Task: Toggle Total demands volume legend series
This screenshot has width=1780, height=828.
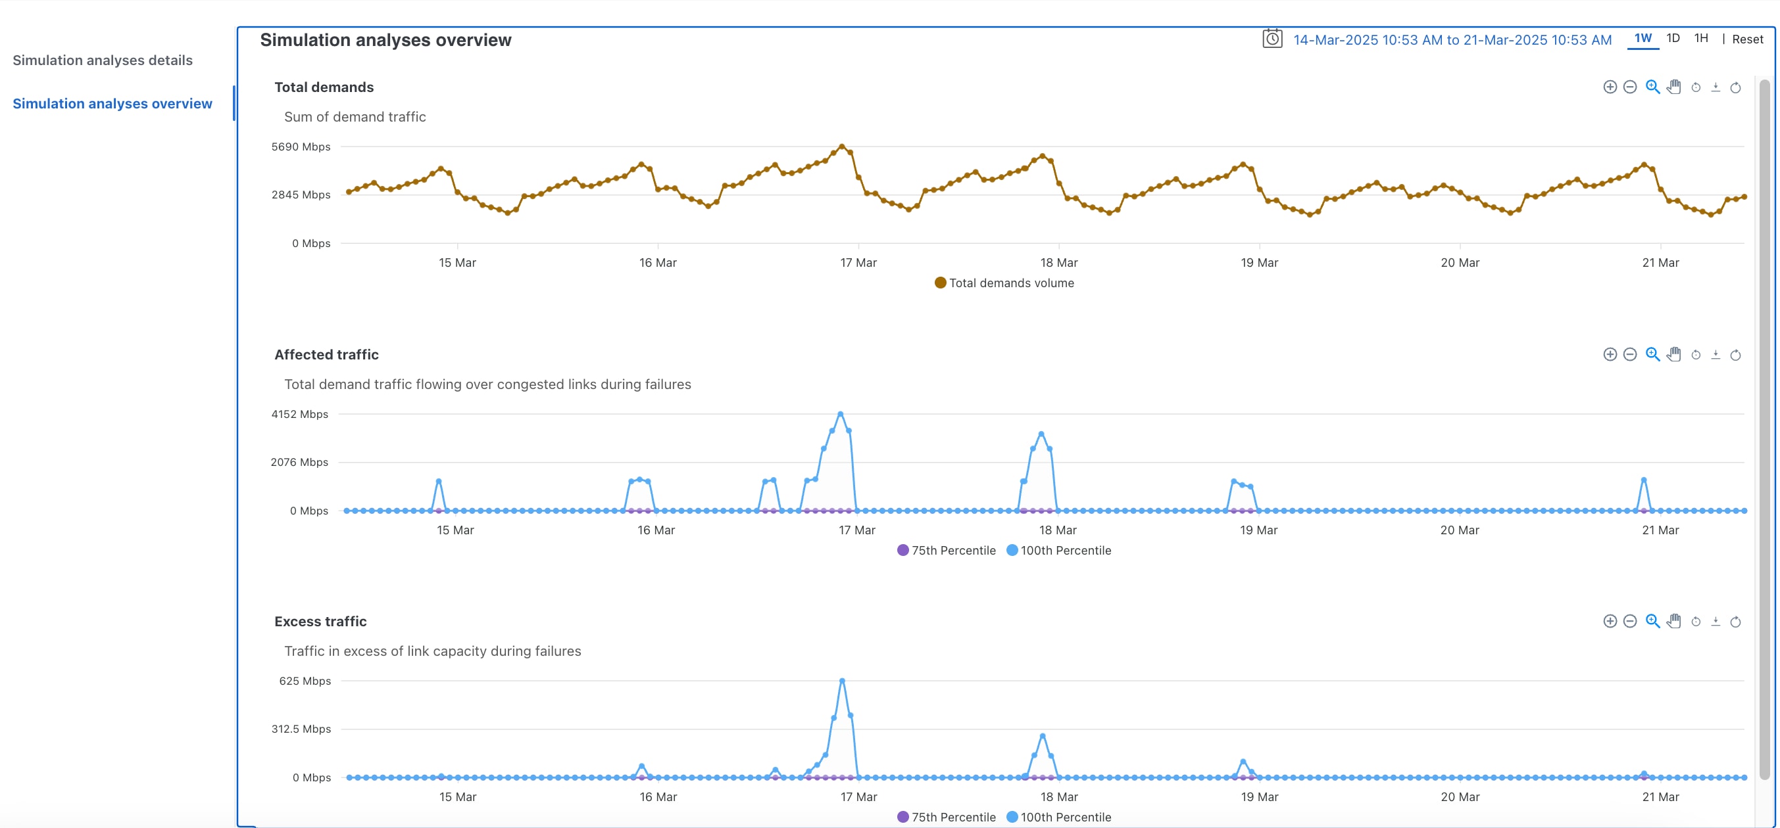Action: 1004,283
